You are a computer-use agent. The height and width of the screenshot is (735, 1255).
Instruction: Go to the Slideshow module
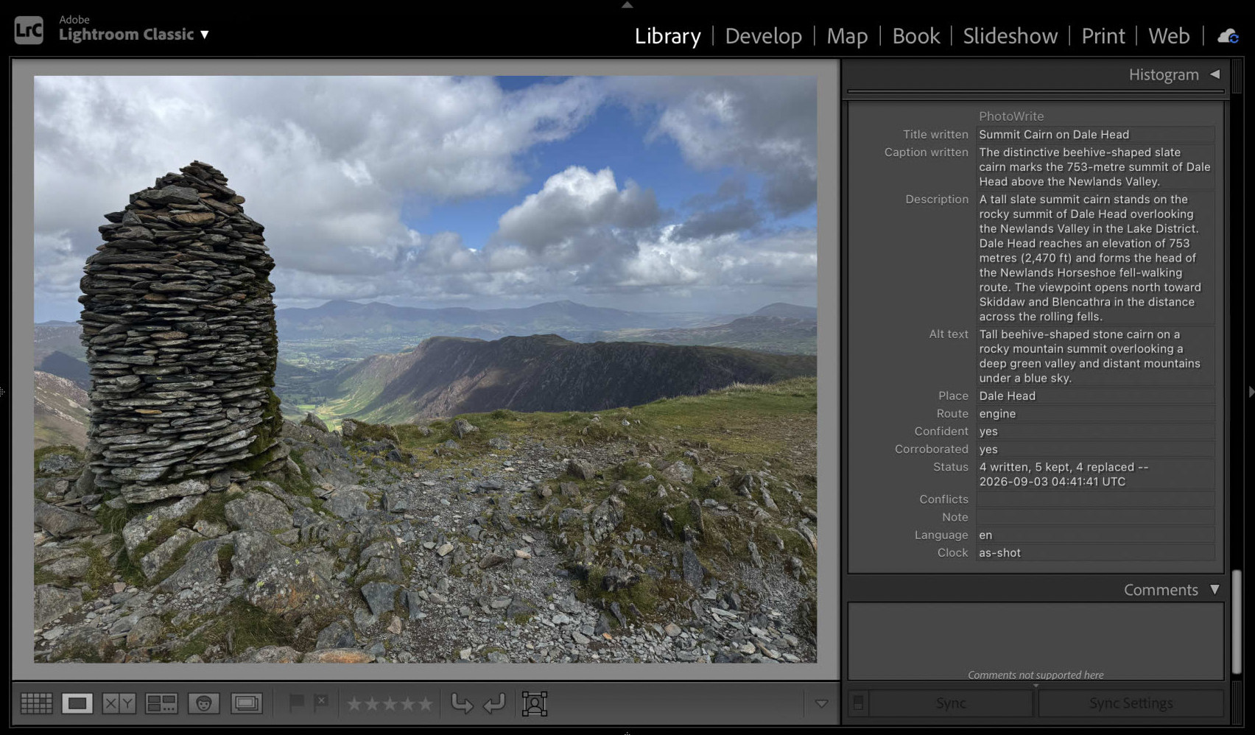click(x=1010, y=36)
